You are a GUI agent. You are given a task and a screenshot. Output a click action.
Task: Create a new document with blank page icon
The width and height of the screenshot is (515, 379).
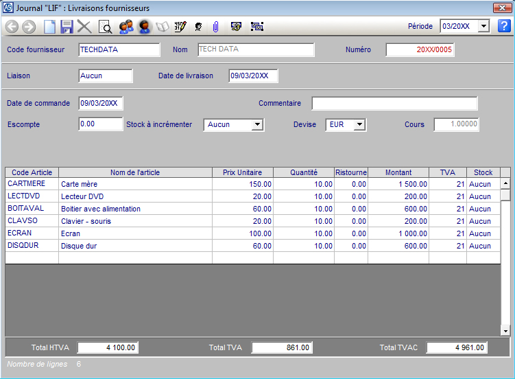49,27
